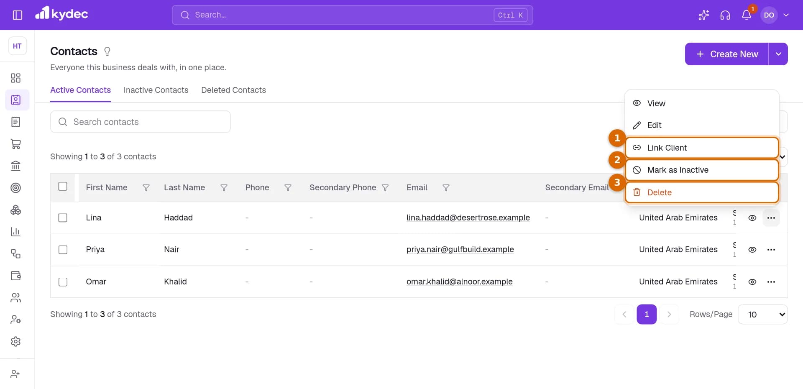Open the contacts icon in sidebar
This screenshot has height=389, width=803.
click(x=16, y=100)
